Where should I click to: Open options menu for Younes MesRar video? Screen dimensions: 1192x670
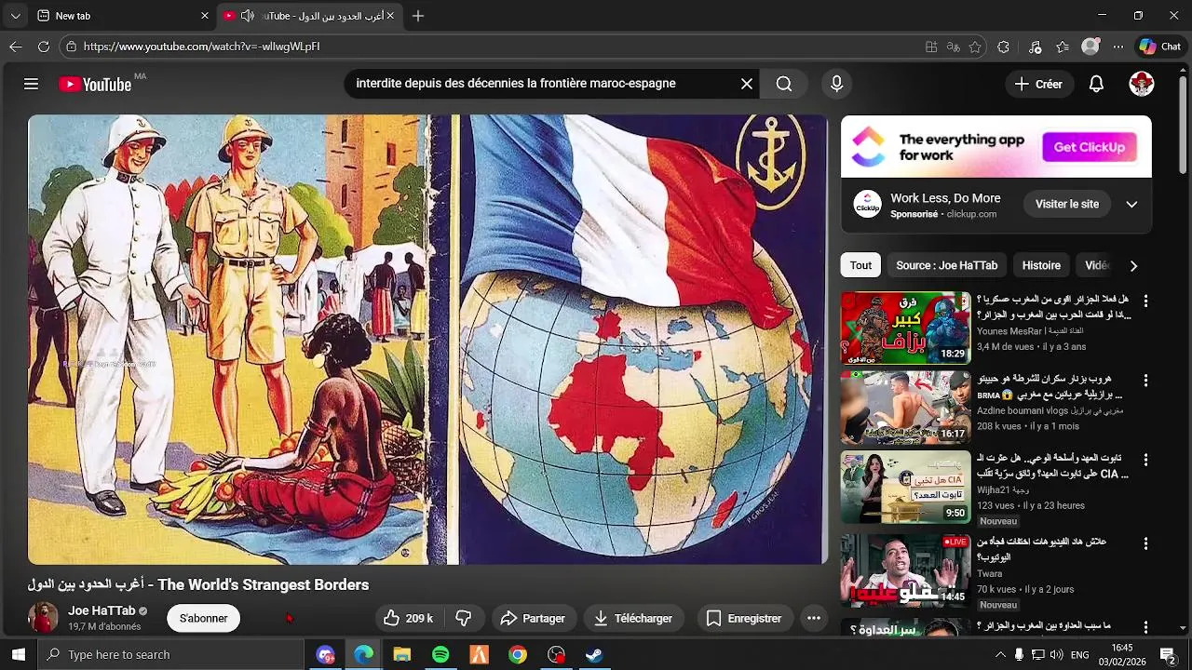(x=1145, y=301)
